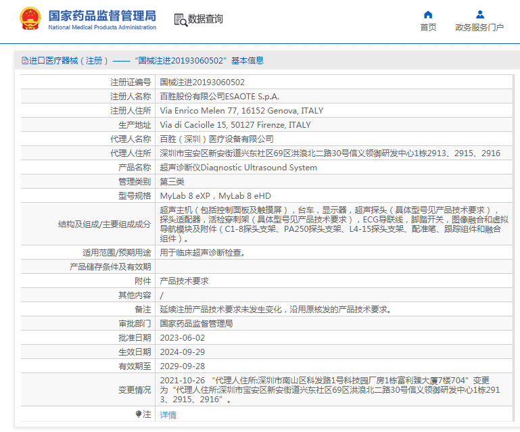Select the 数据查询 heading text
520x432 pixels.
tap(205, 19)
